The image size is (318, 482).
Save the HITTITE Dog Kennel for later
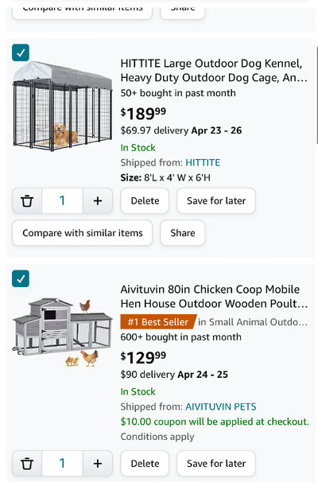[216, 200]
